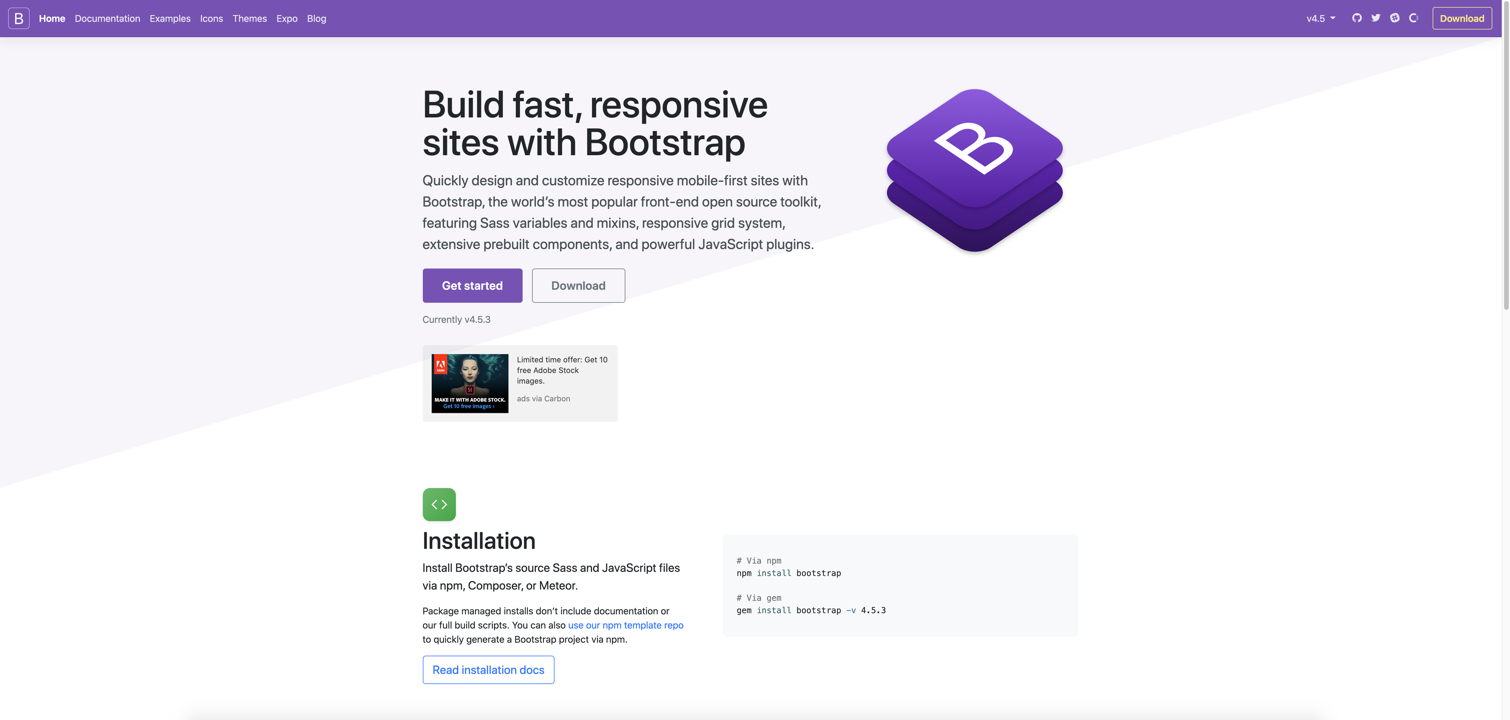Click the large Bootstrap stacked logo
The height and width of the screenshot is (720, 1510).
tap(974, 171)
